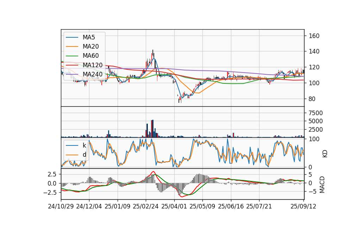Click the 160 price axis label
Screen dimensions: 338x243
[314, 36]
